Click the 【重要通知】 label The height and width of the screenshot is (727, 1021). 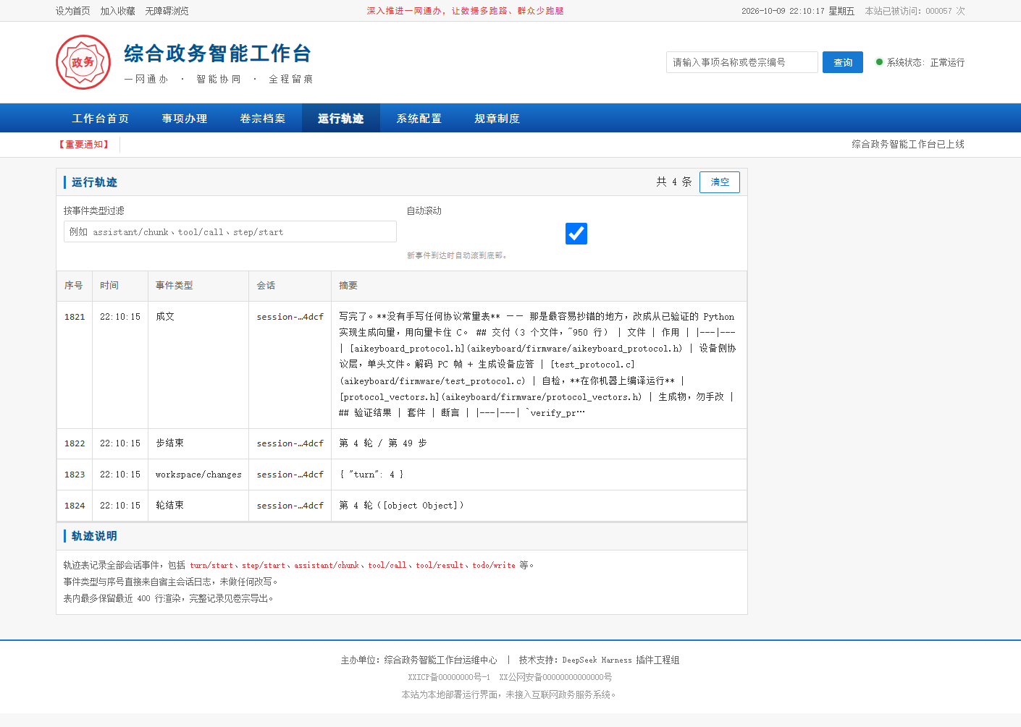point(84,145)
